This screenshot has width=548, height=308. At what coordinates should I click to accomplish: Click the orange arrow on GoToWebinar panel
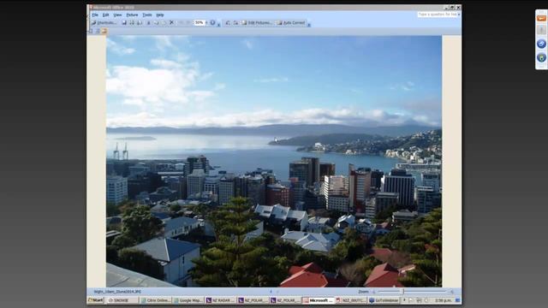click(541, 18)
